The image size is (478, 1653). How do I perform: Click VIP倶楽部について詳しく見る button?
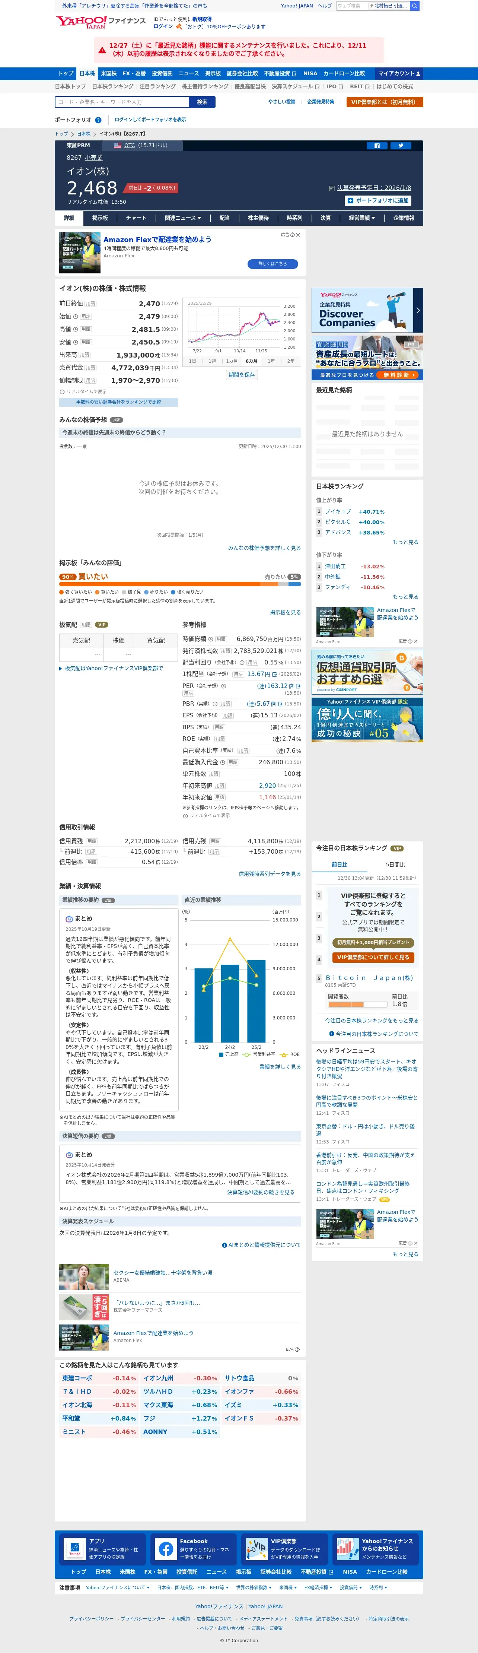pyautogui.click(x=373, y=957)
